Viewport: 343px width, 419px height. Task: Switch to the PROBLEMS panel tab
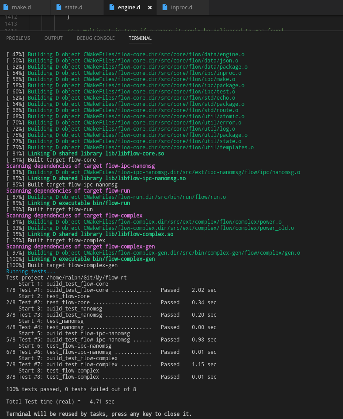tap(18, 38)
